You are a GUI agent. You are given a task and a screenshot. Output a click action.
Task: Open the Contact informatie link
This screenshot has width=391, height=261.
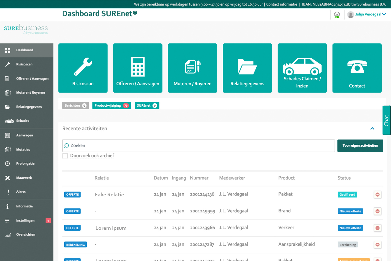pos(281,4)
